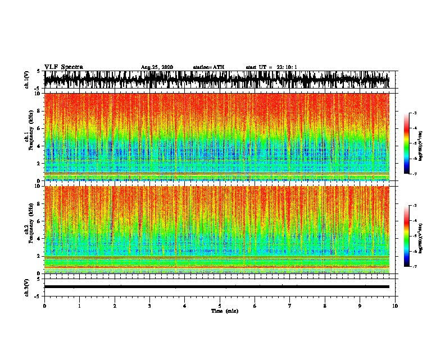
Task: Click the ch.2 color scale log(PSD) unit label
Action: (x=421, y=239)
